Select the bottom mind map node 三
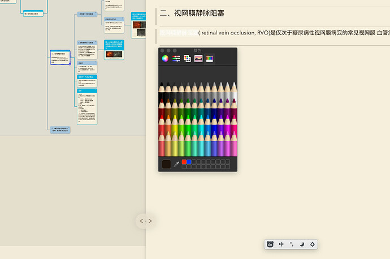This screenshot has height=259, width=390. (60, 130)
